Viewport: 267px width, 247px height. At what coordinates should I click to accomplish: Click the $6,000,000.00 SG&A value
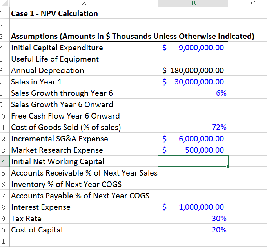pyautogui.click(x=193, y=139)
